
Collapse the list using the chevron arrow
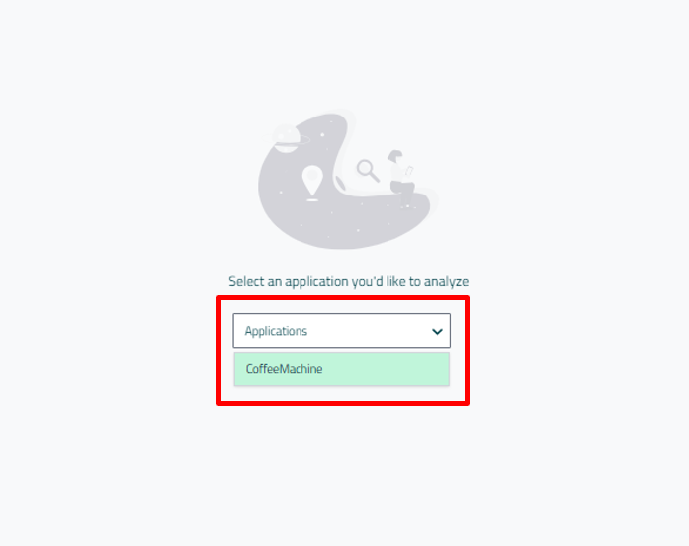click(x=437, y=332)
